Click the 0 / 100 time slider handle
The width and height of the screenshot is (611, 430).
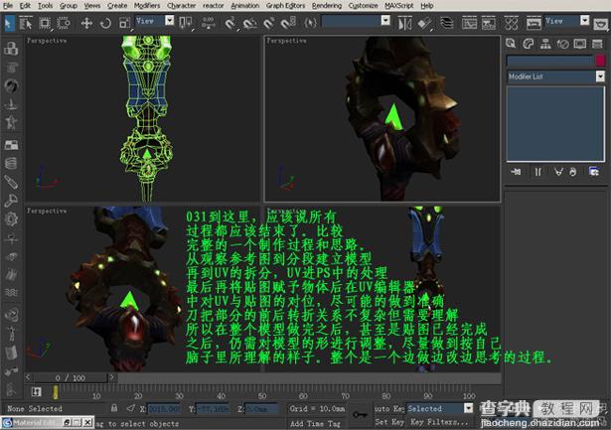pos(71,377)
